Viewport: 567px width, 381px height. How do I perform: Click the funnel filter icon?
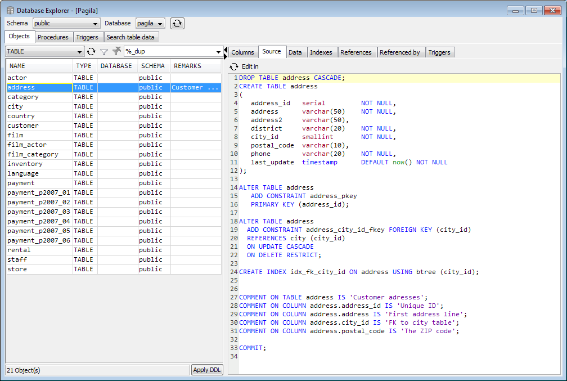[x=104, y=52]
